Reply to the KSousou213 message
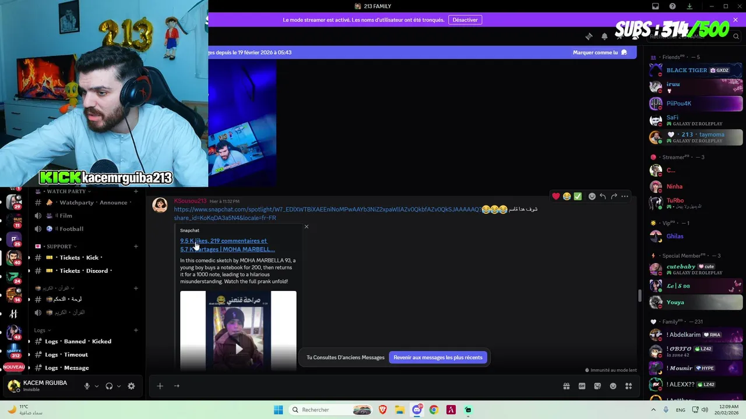Screen dimensions: 746x419 (603, 197)
